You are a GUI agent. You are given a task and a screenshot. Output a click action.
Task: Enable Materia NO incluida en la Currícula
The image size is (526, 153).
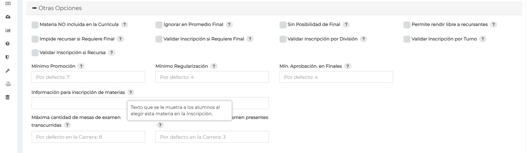point(35,25)
